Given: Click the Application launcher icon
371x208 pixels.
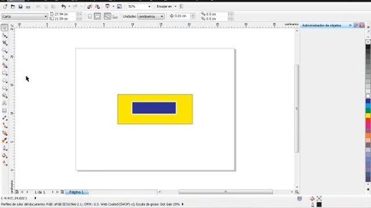Looking at the screenshot, I should [x=107, y=6].
